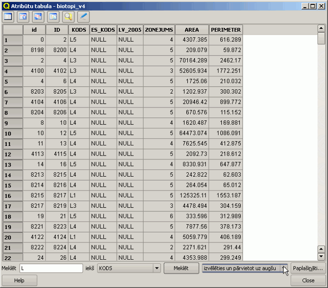328x288 pixels.
Task: Click the LV_2005 column header
Action: click(x=130, y=30)
